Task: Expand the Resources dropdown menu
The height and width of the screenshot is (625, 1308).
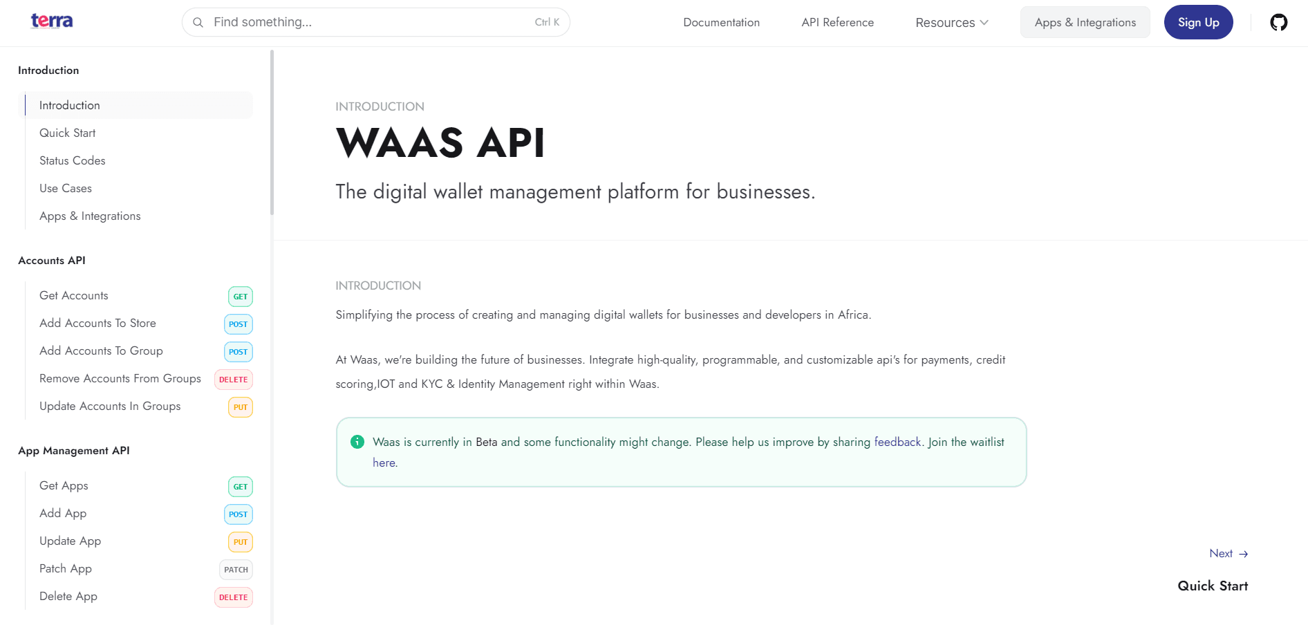Action: 951,23
